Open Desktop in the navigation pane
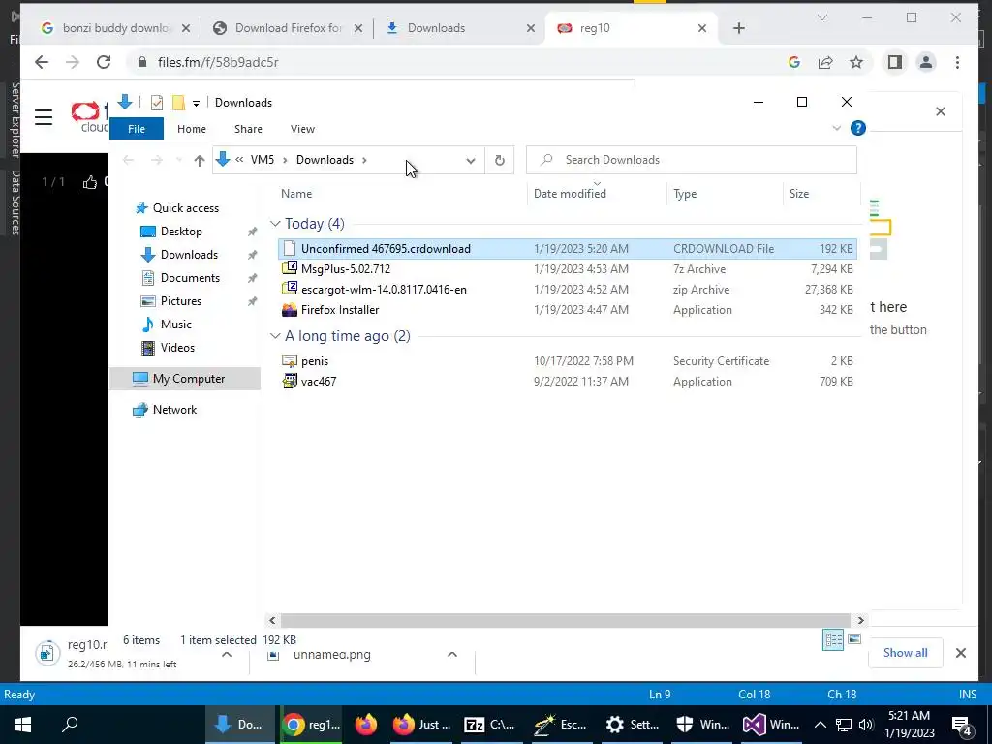The image size is (992, 744). 181,232
